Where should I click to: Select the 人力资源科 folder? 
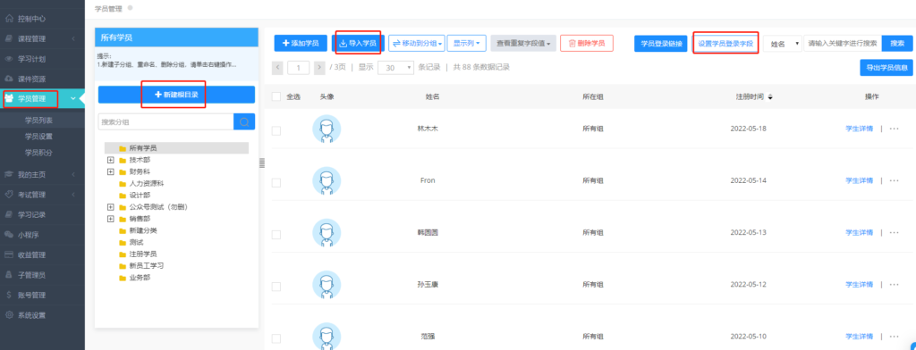pos(146,183)
